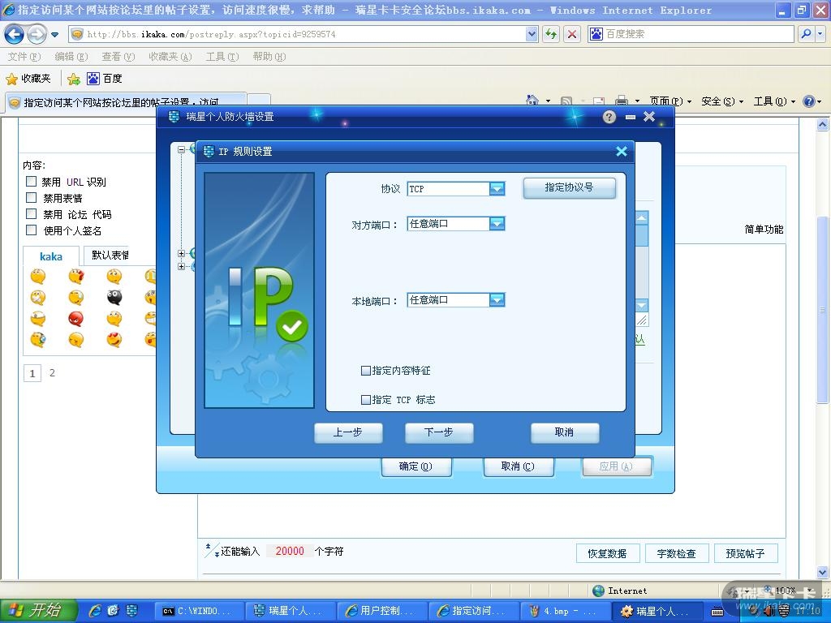Click the IE forward arrow button

(37, 34)
